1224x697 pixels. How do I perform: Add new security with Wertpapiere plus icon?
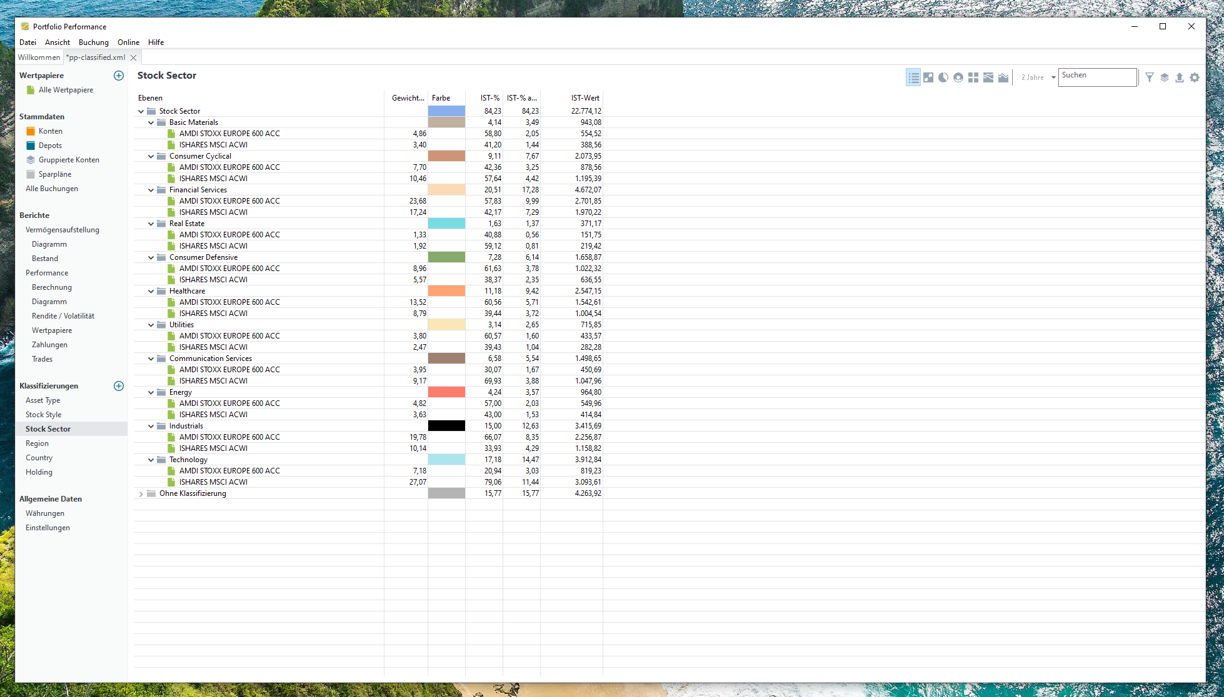[x=119, y=76]
